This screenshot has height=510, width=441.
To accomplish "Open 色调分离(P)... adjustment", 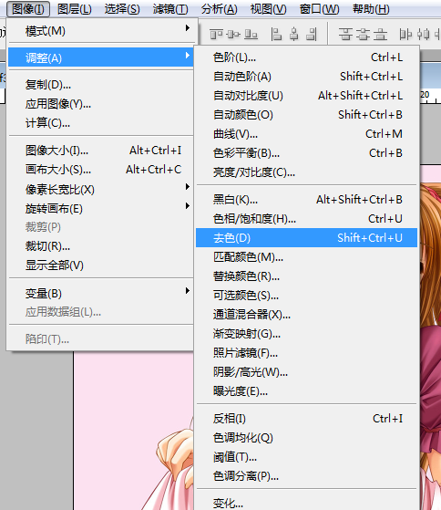I will (x=306, y=476).
